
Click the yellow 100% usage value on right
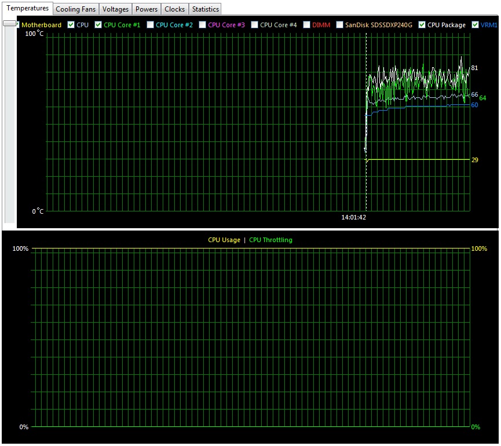(x=479, y=248)
